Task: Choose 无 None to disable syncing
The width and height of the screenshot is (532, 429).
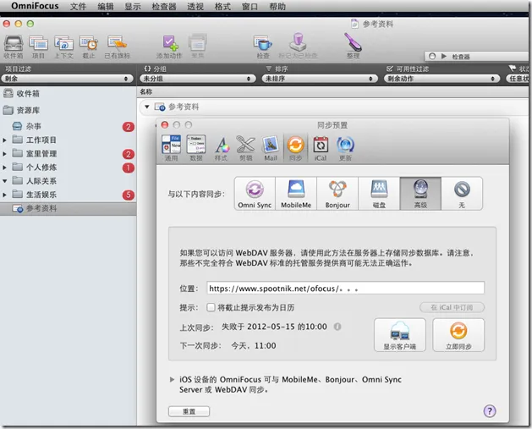Action: click(462, 194)
